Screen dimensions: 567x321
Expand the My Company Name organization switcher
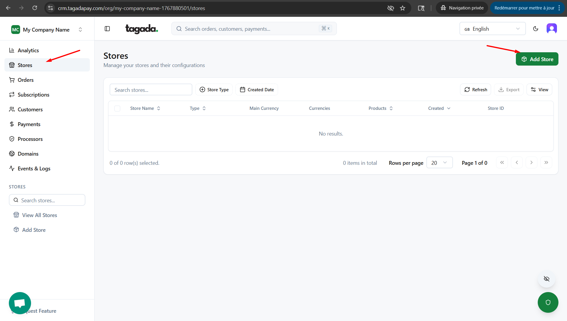(47, 30)
